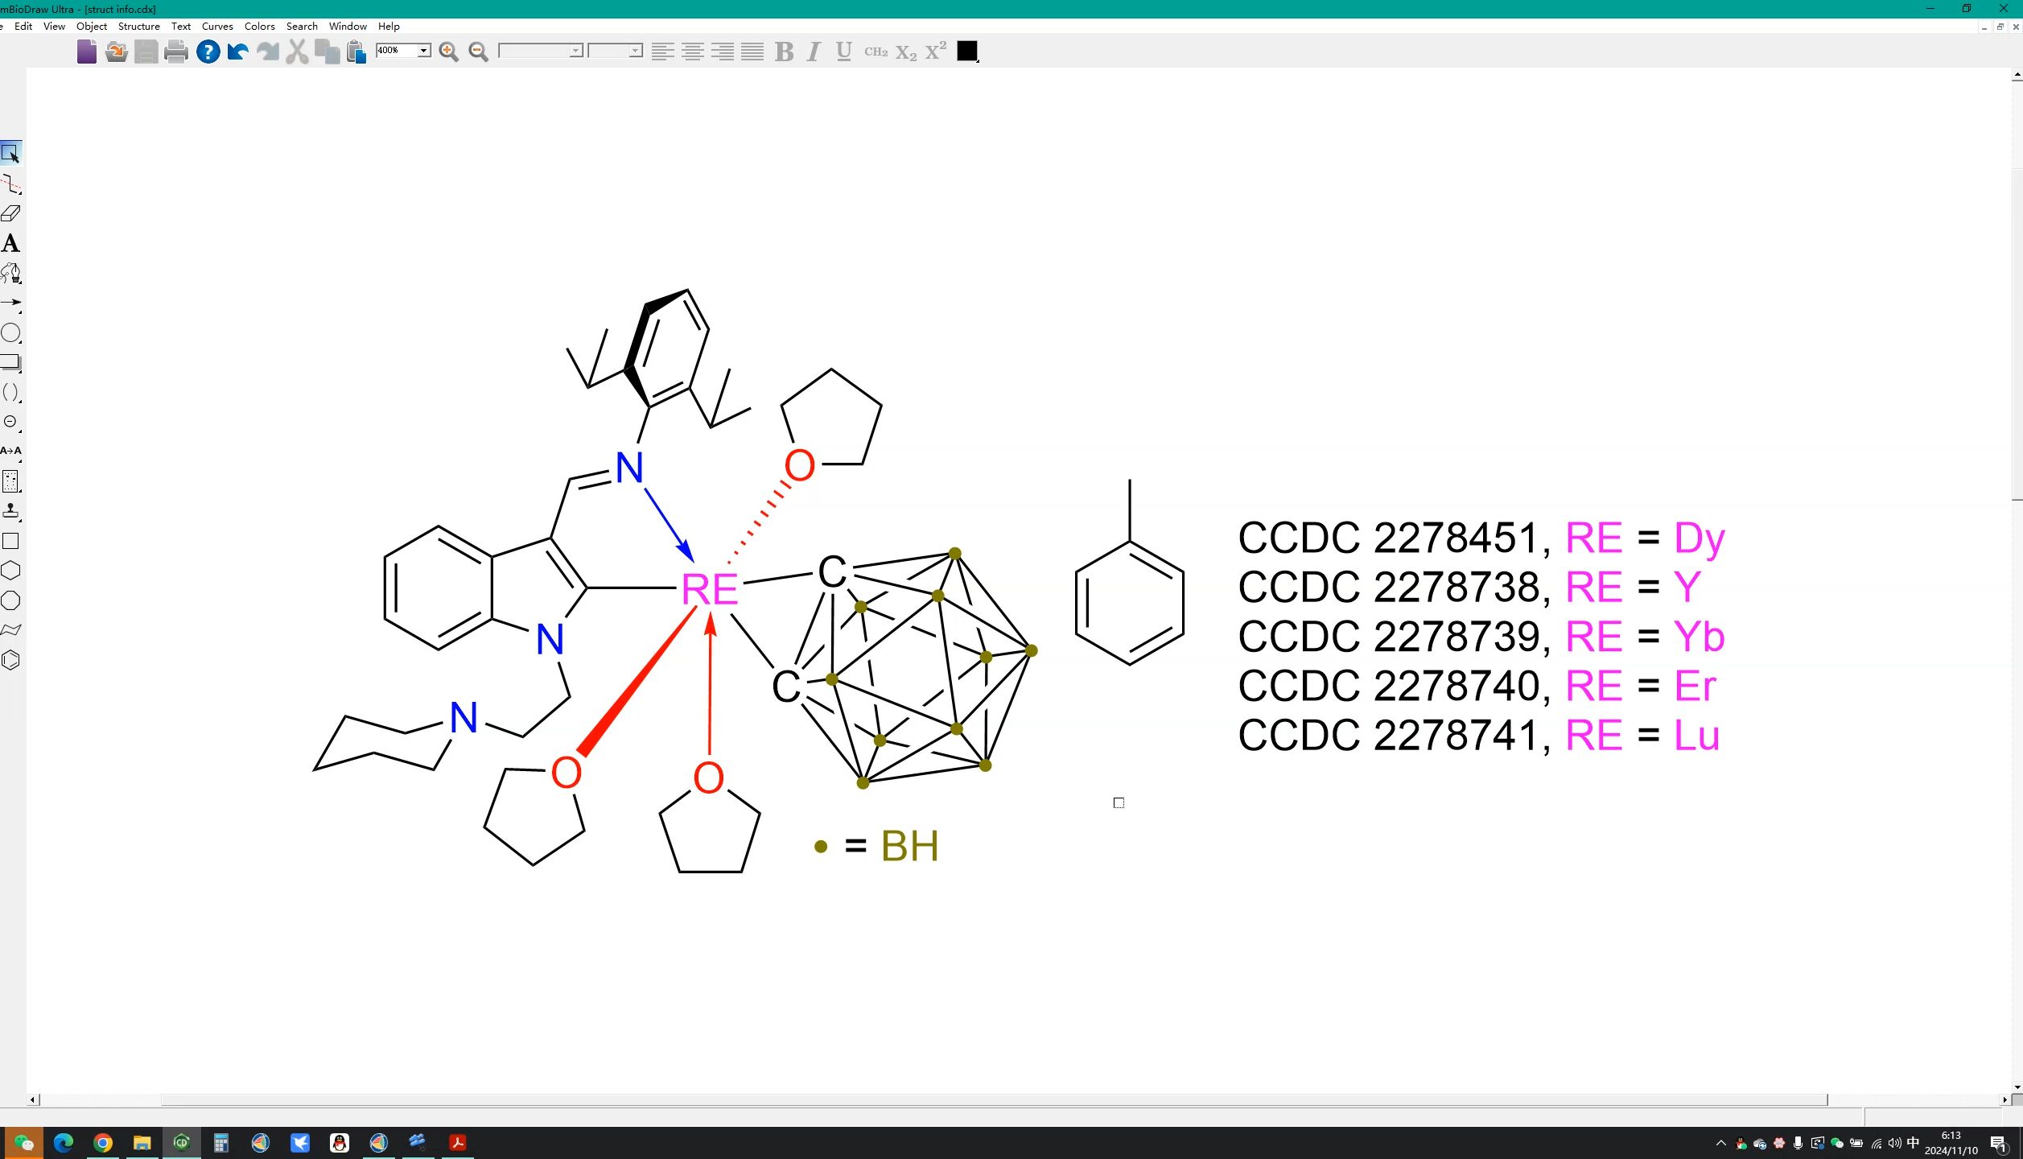The image size is (2023, 1159).
Task: Select the stamp templates tool
Action: tap(10, 511)
